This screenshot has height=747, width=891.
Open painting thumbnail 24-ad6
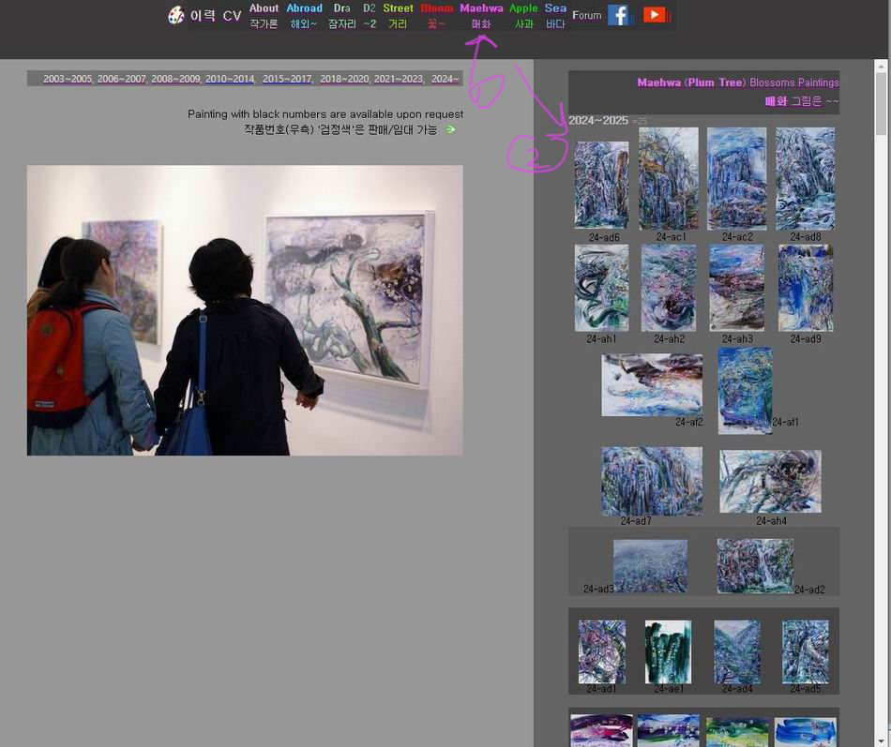[x=601, y=186]
